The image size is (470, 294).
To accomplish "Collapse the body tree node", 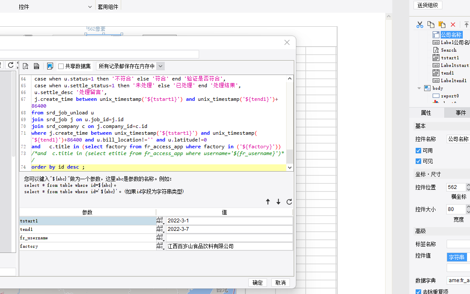I will point(419,88).
